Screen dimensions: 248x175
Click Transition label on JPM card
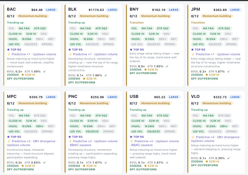(x=198, y=23)
